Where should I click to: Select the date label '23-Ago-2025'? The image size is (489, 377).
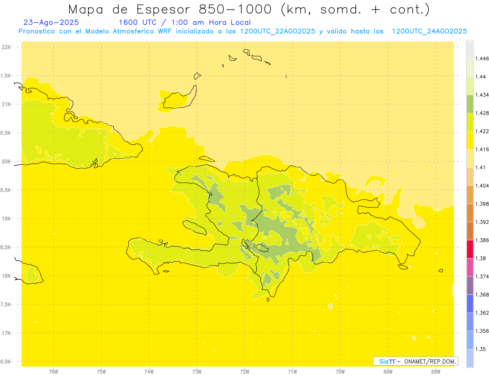(51, 23)
